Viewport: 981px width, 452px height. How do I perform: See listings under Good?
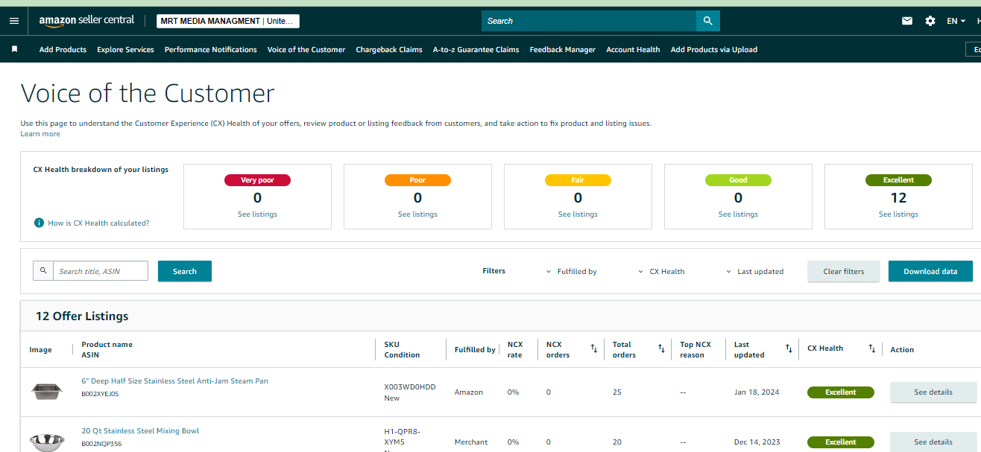(738, 214)
